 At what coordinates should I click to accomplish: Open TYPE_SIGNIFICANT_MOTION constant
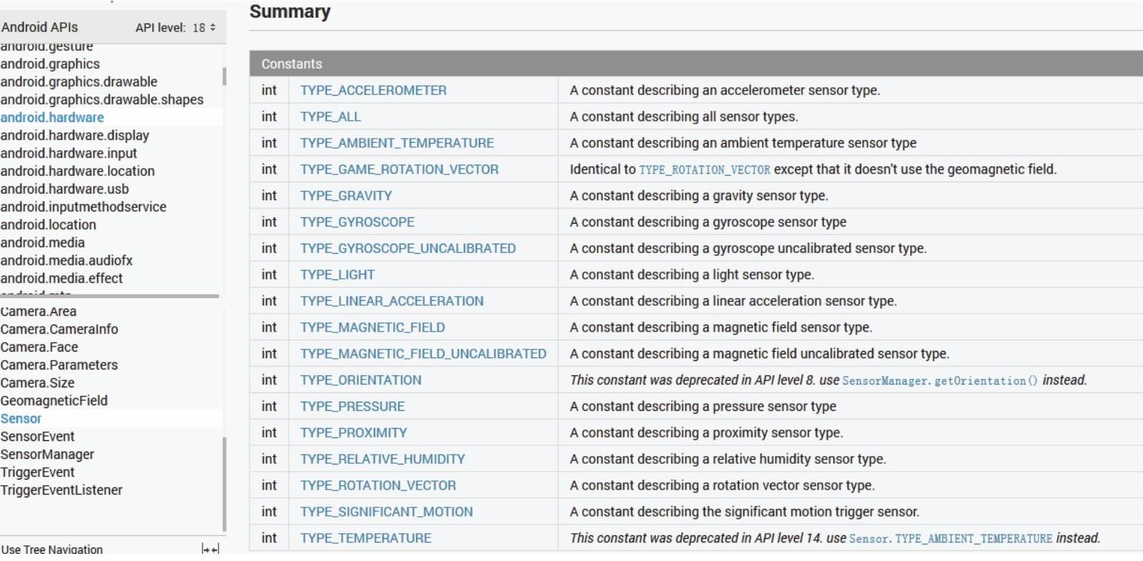point(386,512)
